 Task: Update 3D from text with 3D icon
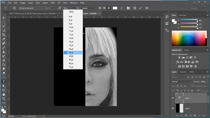(147, 8)
